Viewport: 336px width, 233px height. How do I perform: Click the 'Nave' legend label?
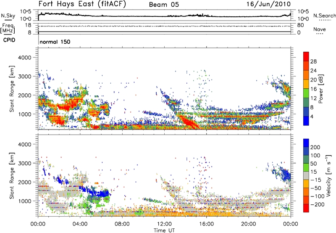[319, 29]
